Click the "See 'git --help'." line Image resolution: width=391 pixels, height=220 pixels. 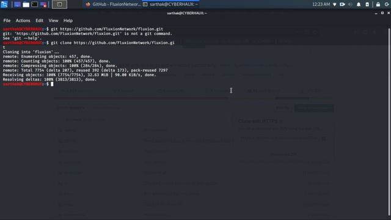pyautogui.click(x=22, y=38)
